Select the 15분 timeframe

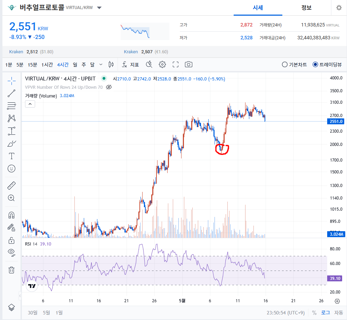coord(32,64)
